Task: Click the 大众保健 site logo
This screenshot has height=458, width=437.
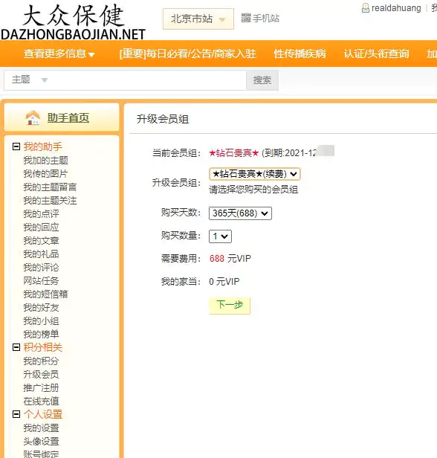Action: [x=73, y=22]
